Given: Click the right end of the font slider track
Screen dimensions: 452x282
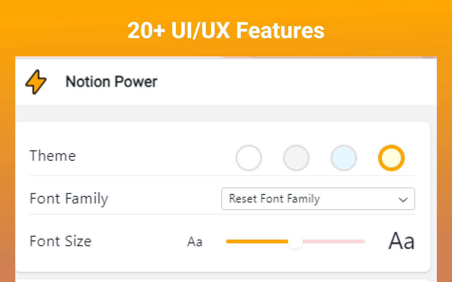Looking at the screenshot, I should [x=364, y=241].
